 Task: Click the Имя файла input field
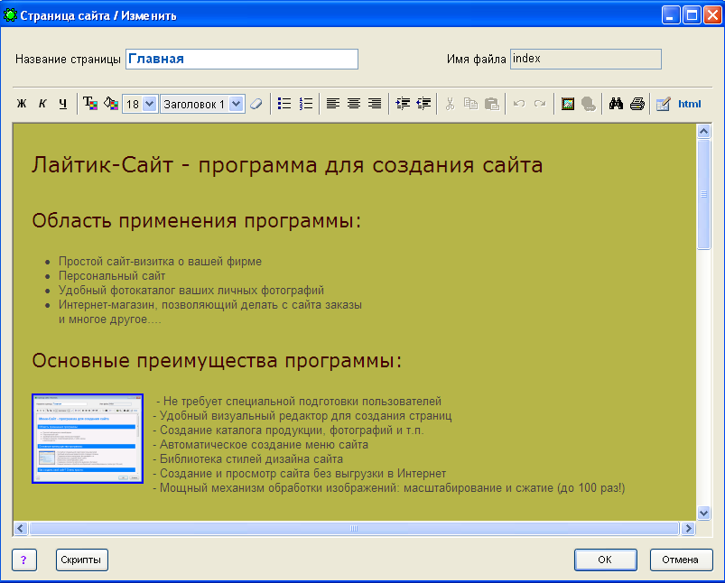(x=585, y=58)
